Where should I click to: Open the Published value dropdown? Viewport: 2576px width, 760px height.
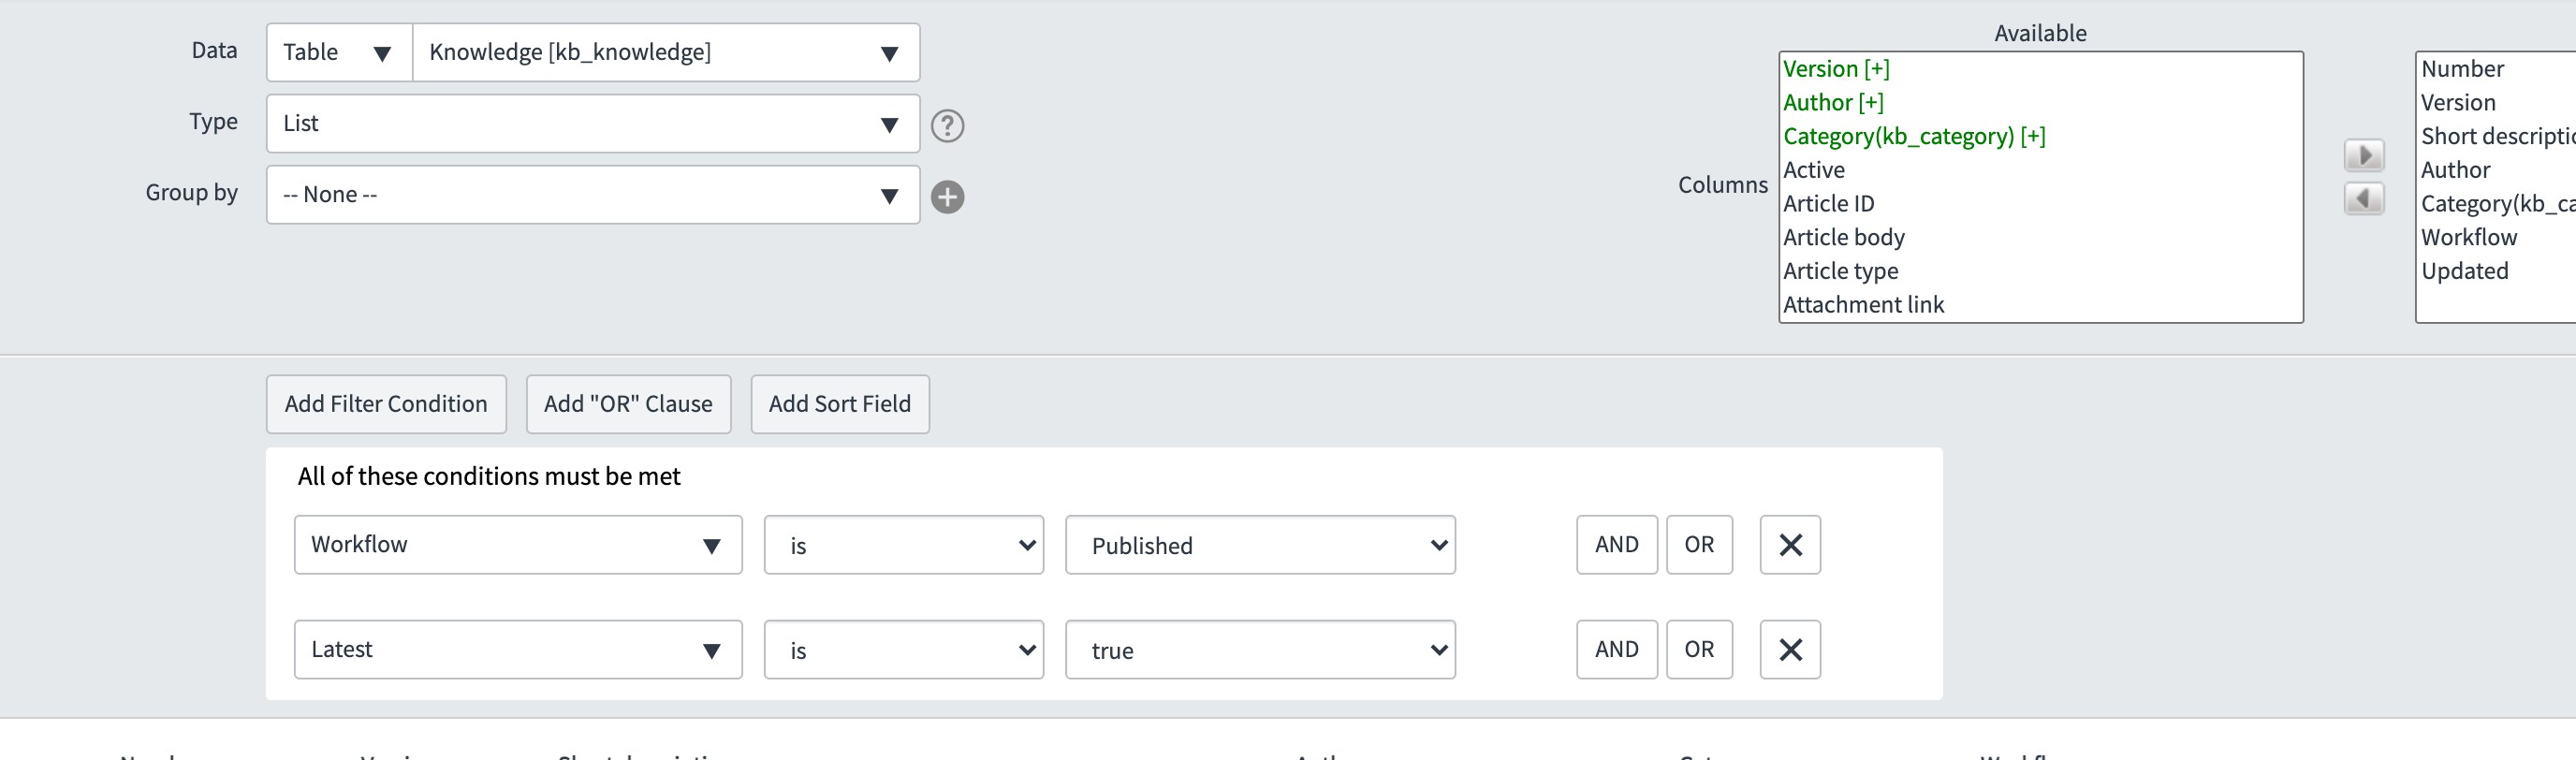click(1260, 545)
